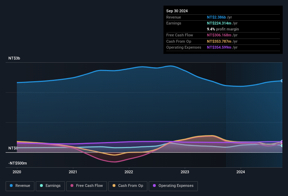The height and width of the screenshot is (196, 288).
Task: Click the NT$354.599m operating expenses value
Action: click(x=219, y=48)
